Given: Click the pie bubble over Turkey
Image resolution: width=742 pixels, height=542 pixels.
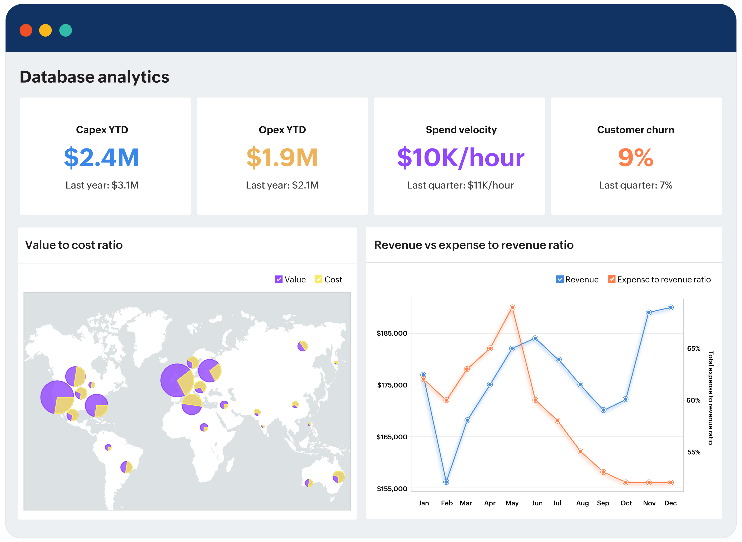Looking at the screenshot, I should 224,405.
